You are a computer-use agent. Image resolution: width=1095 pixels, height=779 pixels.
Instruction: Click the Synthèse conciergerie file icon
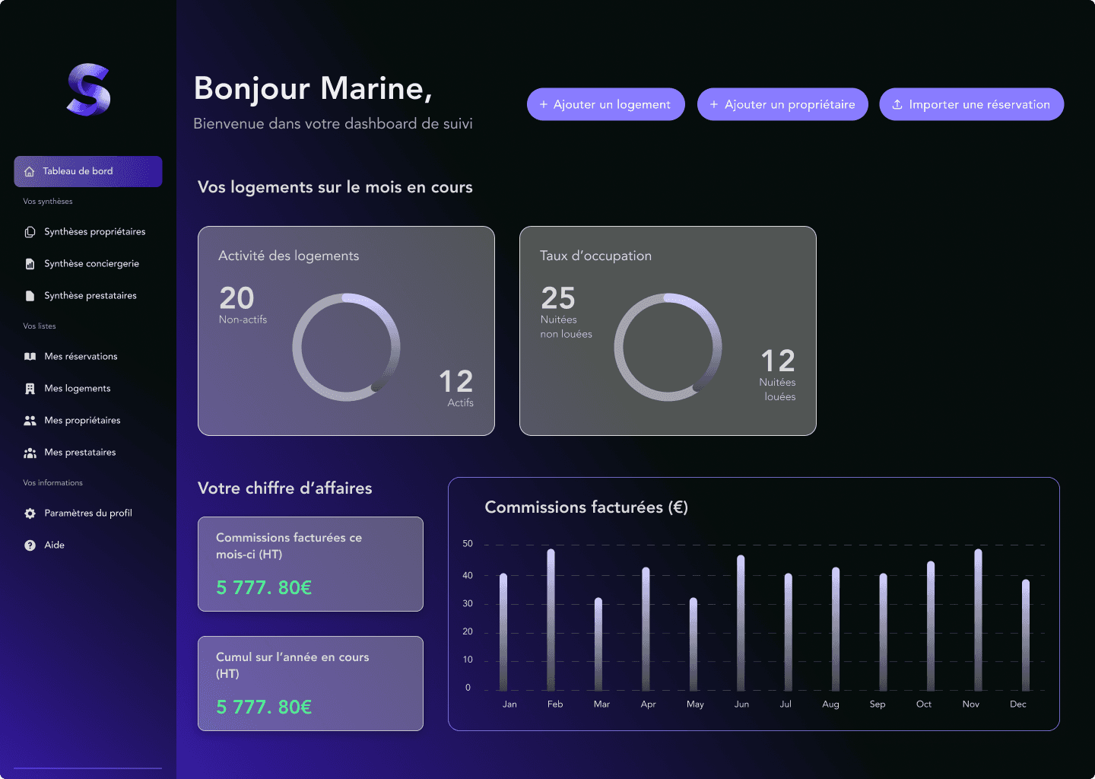[30, 264]
